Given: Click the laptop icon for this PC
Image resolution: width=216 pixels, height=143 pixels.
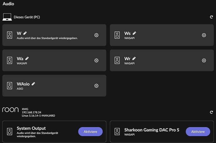Looking at the screenshot, I should pyautogui.click(x=7, y=17).
